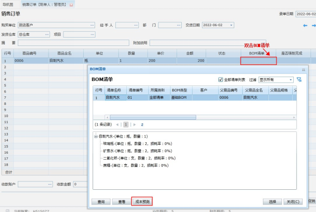Image resolution: width=316 pixels, height=212 pixels.
Task: Click the 收款金额 input field
Action: pos(80,184)
